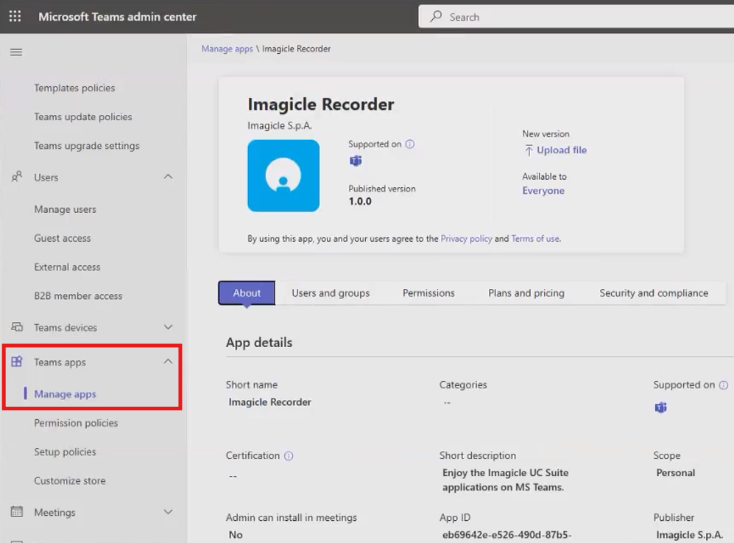This screenshot has width=734, height=543.
Task: Click the Upload file link
Action: coord(561,150)
